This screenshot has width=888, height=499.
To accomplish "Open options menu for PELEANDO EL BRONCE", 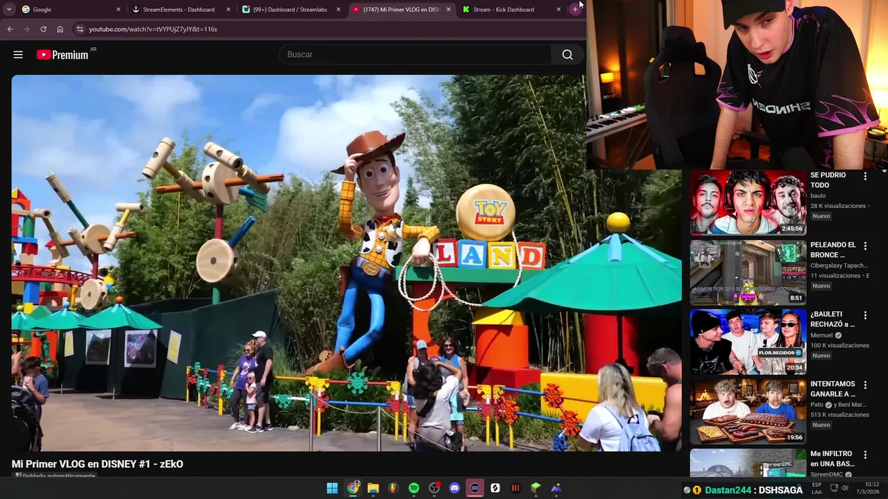I will [x=865, y=246].
